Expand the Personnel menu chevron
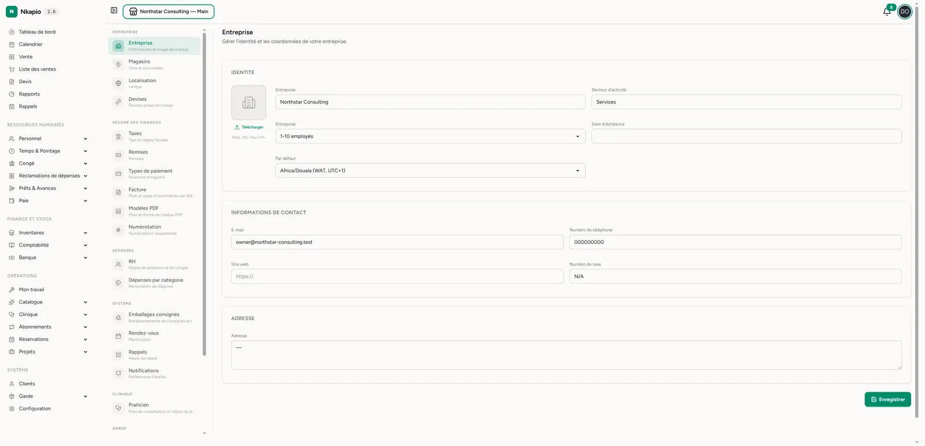Screen dimensions: 925x446 tap(86, 139)
